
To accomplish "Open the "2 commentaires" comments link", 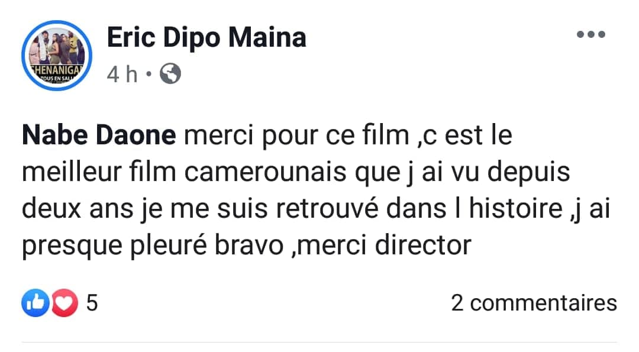I will tap(534, 303).
